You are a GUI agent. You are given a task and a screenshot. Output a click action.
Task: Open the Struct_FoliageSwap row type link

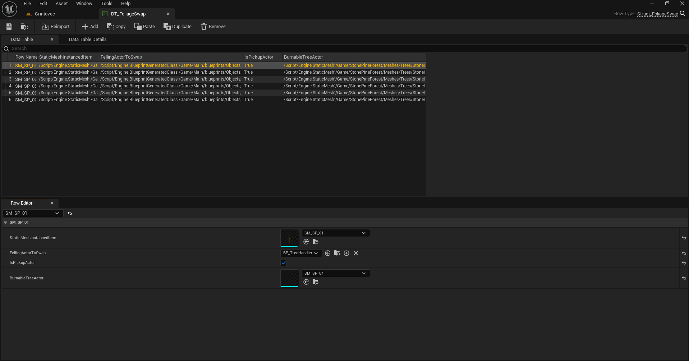click(x=657, y=14)
